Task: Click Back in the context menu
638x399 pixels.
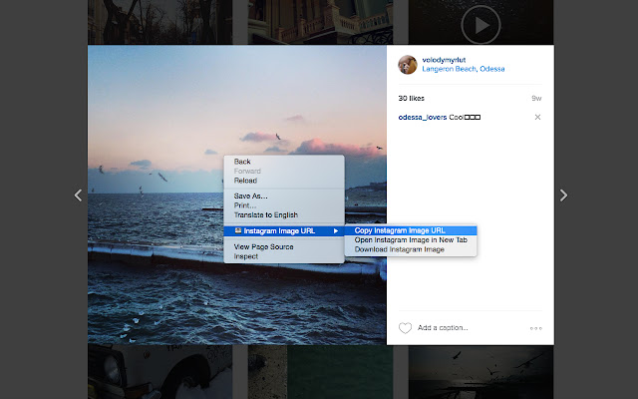Action: [x=242, y=162]
